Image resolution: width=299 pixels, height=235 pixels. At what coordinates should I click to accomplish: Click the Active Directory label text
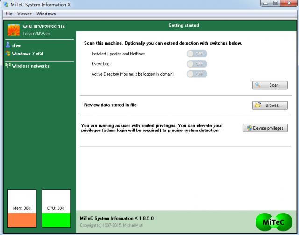pyautogui.click(x=133, y=74)
